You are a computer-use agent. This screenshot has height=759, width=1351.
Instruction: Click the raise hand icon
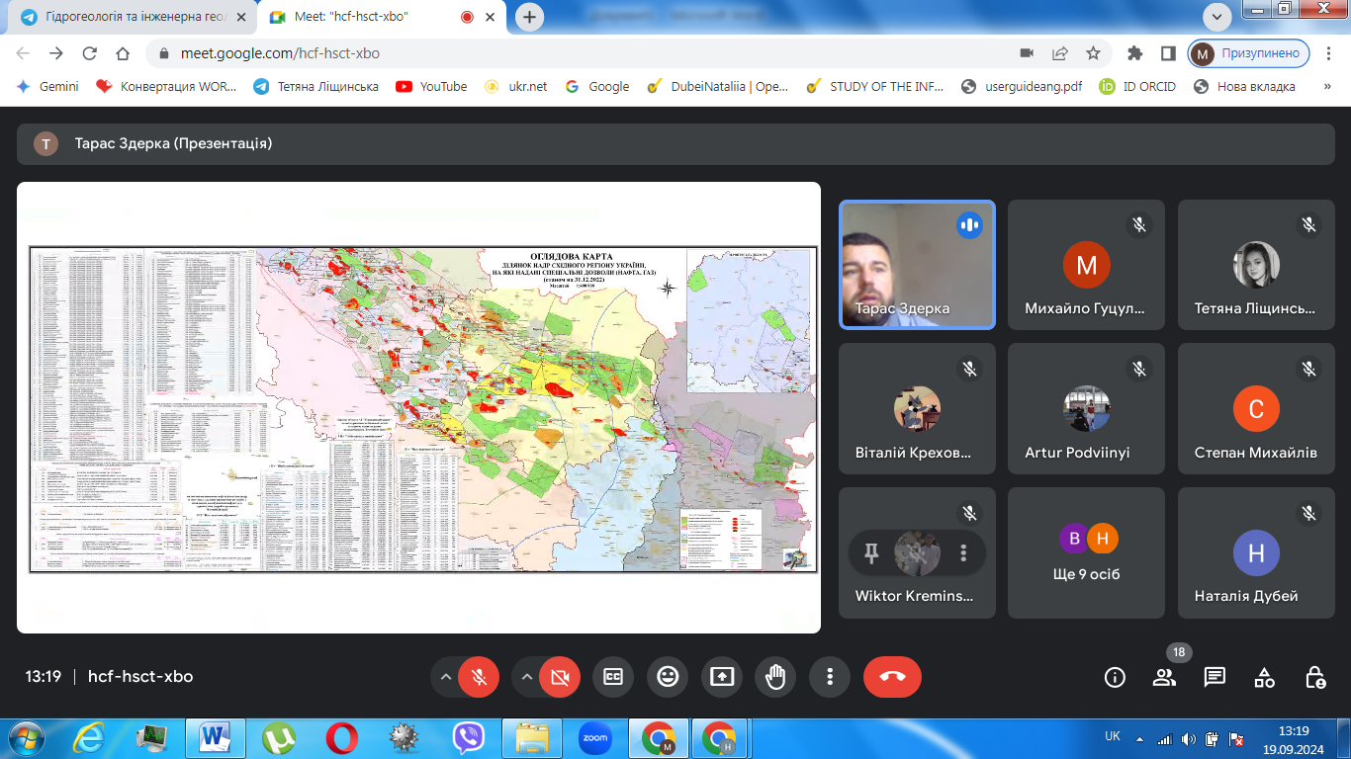click(x=775, y=677)
